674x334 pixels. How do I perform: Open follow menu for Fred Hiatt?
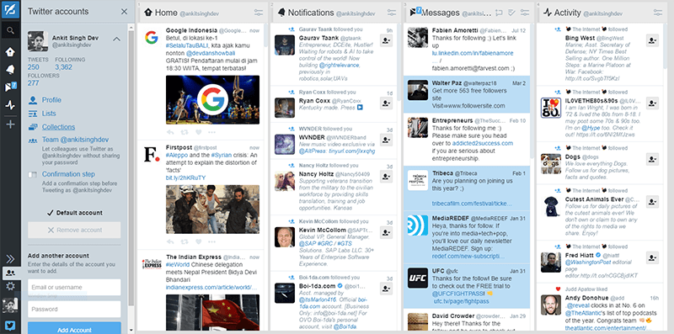[652, 257]
